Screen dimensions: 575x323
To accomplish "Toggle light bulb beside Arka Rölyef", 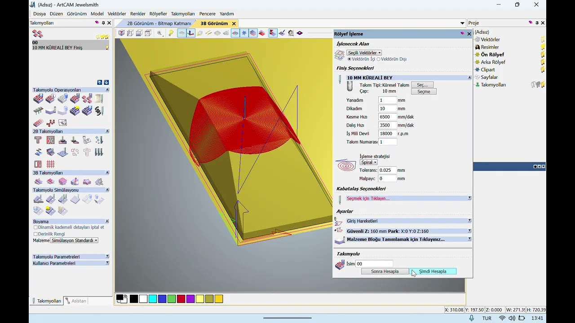I will [x=543, y=62].
